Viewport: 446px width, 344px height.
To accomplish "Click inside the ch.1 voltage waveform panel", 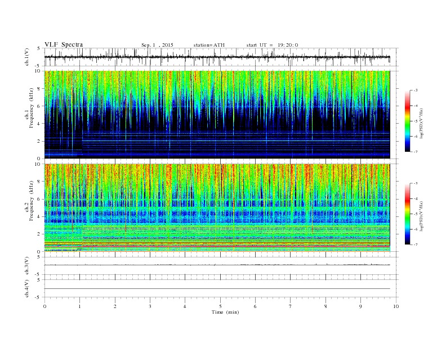I will click(221, 57).
